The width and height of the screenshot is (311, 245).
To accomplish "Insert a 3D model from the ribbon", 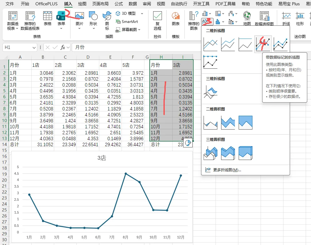I will [x=129, y=13].
